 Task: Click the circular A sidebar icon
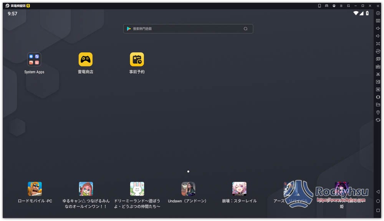point(378,51)
